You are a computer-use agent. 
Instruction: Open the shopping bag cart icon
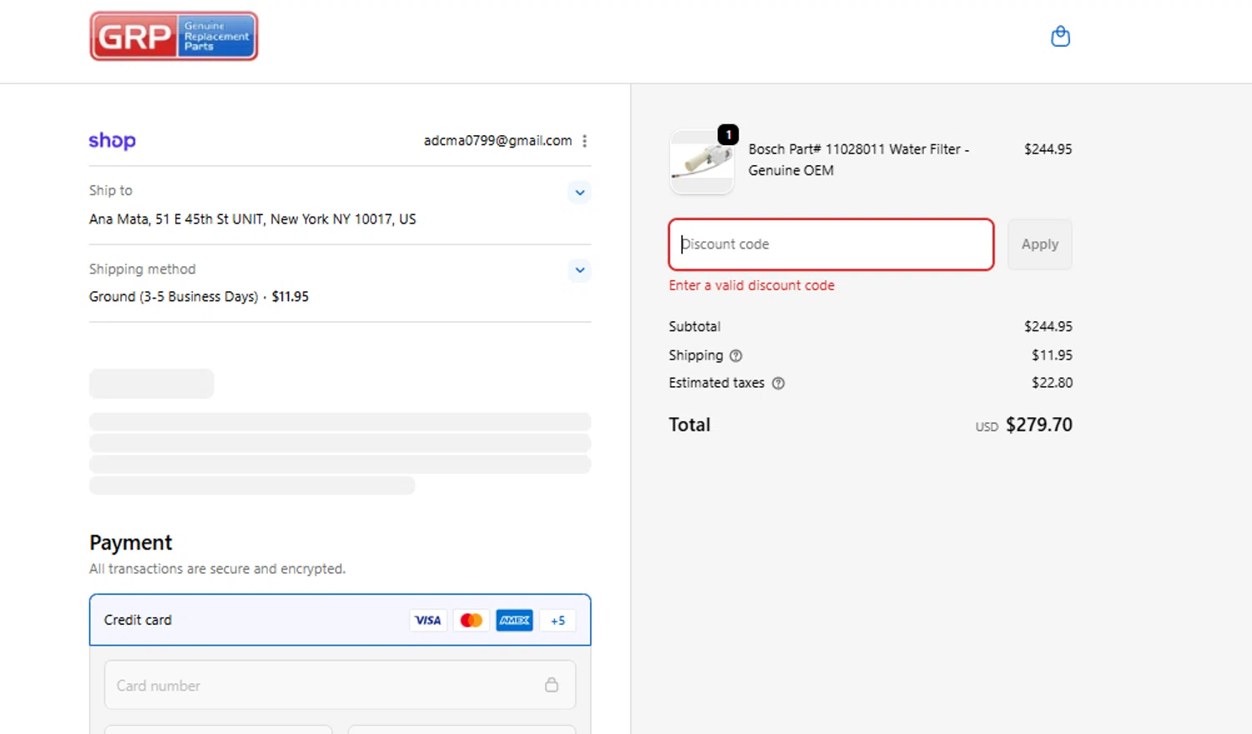[1060, 36]
